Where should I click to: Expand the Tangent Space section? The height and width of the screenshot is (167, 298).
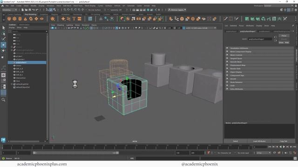click(x=259, y=58)
